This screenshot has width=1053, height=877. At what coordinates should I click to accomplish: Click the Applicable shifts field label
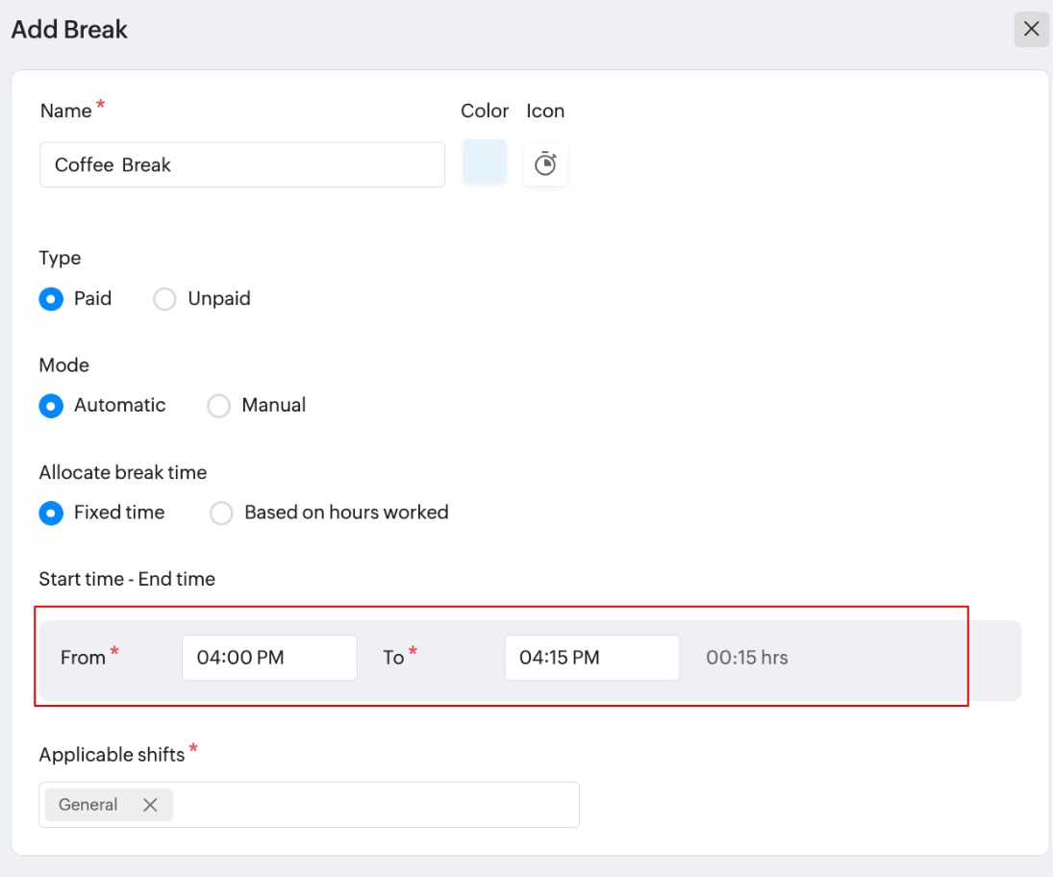pyautogui.click(x=112, y=755)
